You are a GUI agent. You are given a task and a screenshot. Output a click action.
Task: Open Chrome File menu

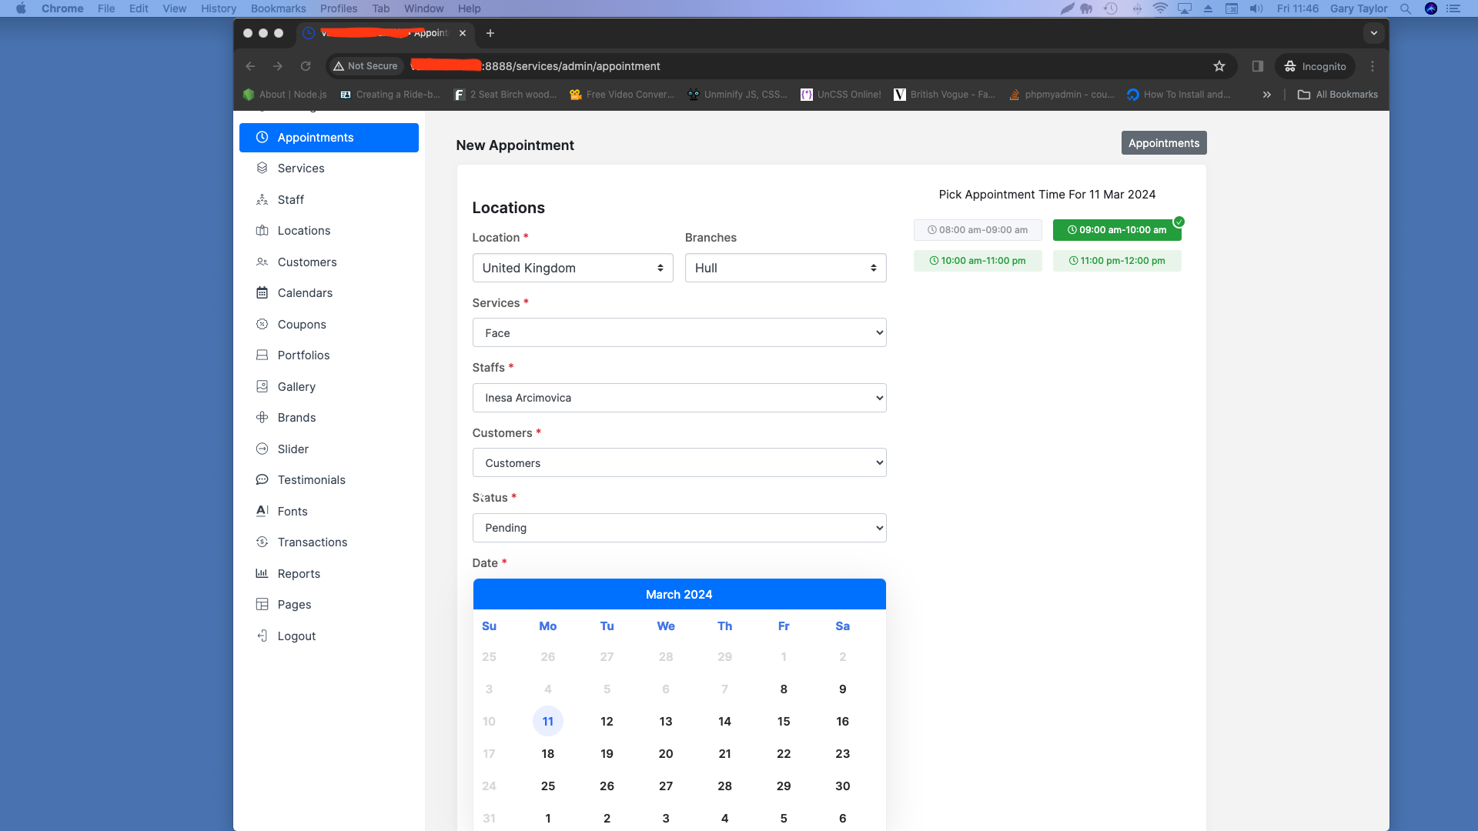click(x=106, y=8)
